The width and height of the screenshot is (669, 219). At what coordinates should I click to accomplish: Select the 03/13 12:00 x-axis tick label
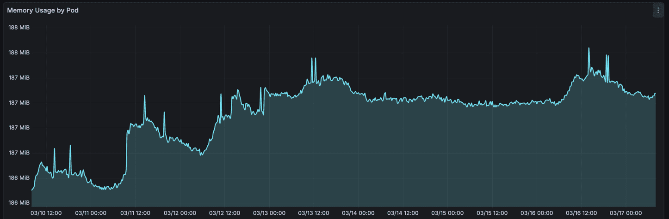(x=314, y=213)
